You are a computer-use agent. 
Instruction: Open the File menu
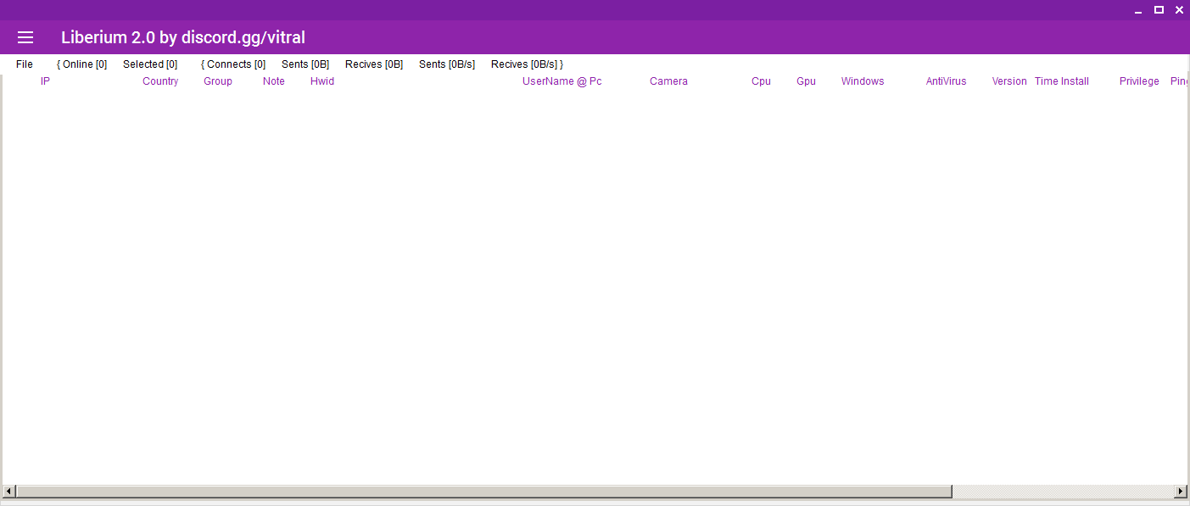point(25,64)
